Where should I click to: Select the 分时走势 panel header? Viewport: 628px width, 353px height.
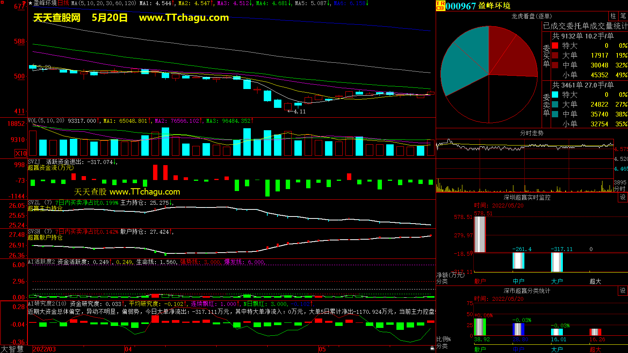[x=531, y=133]
